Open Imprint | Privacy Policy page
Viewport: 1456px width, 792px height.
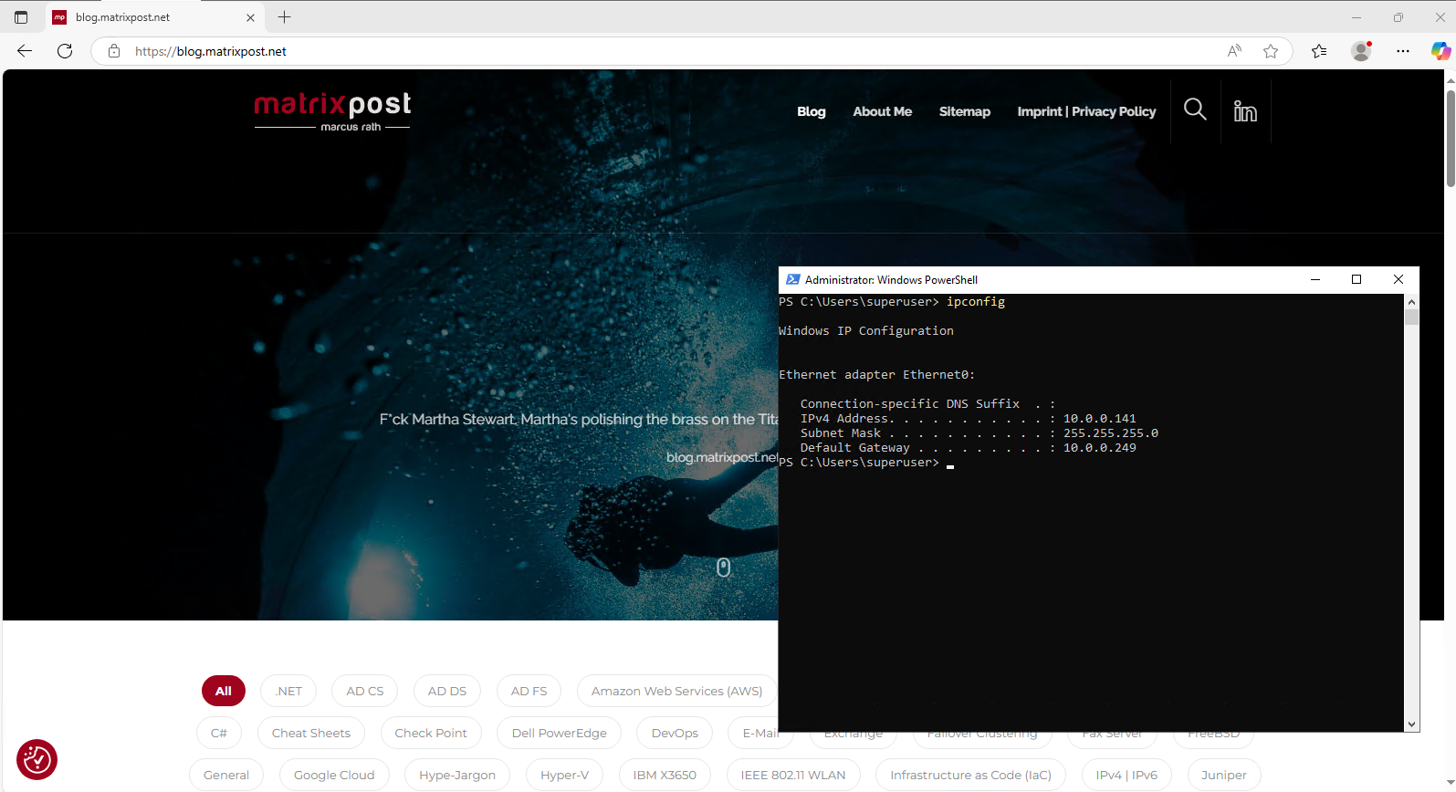[x=1086, y=111]
